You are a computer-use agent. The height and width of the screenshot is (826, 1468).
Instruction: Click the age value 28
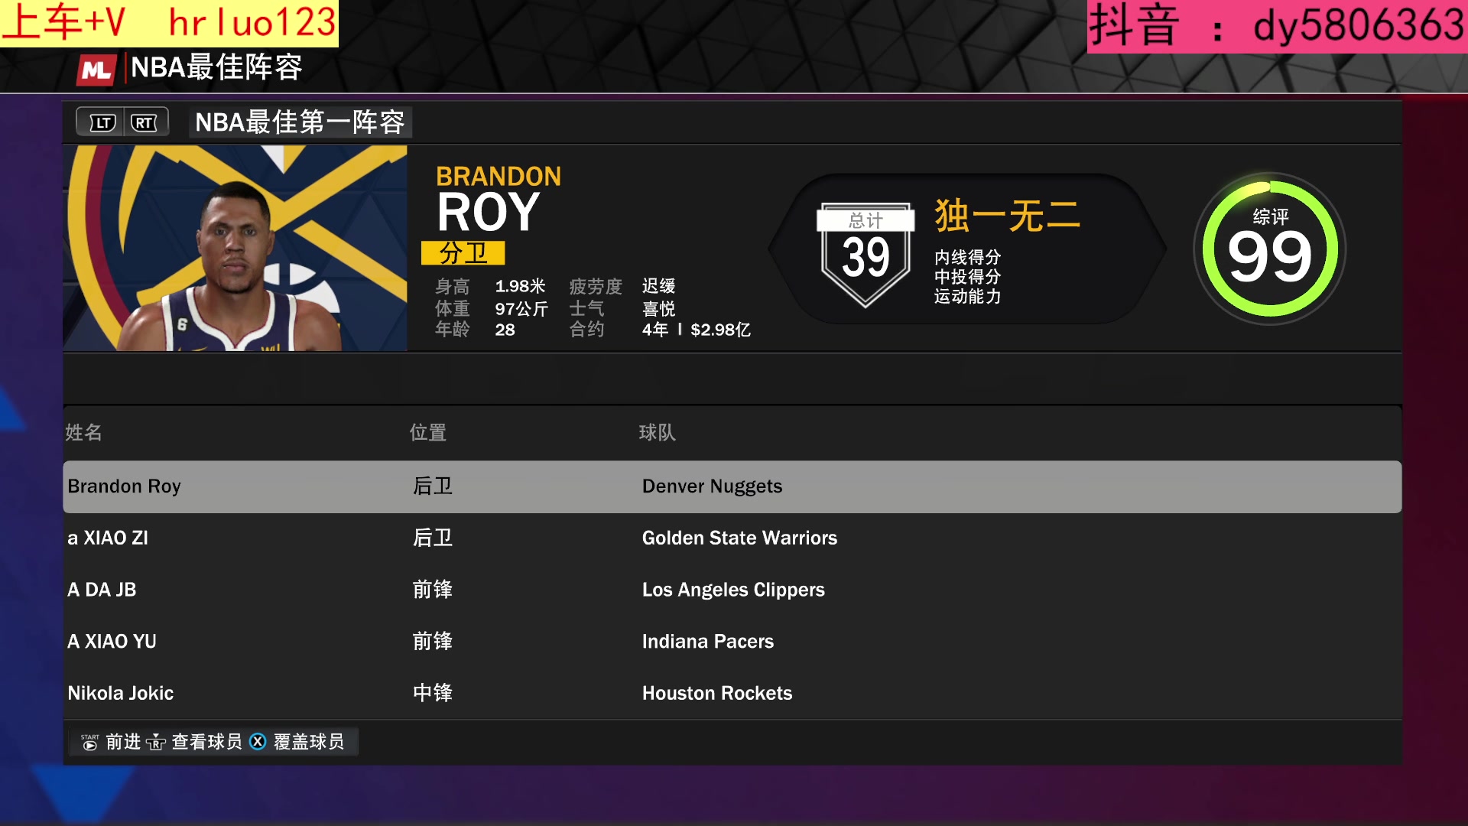click(x=505, y=330)
